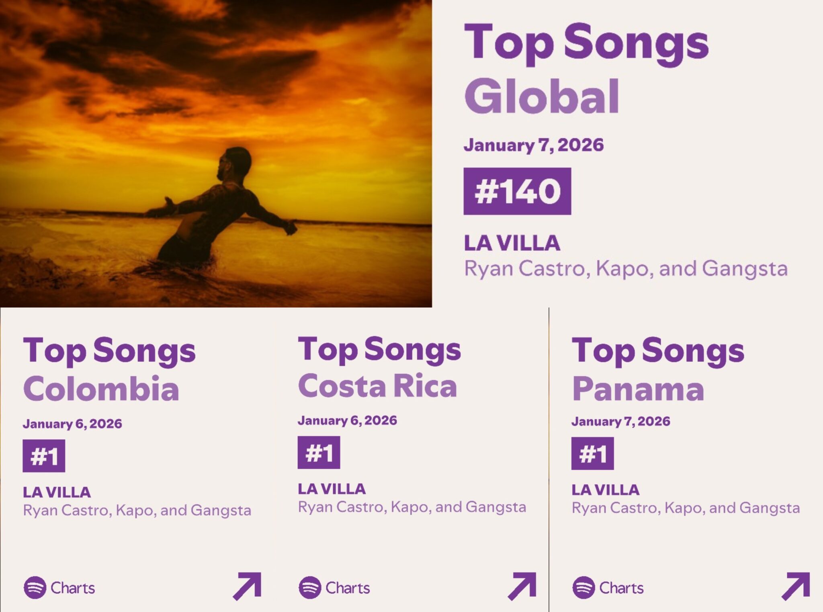Open the arrow icon on Panama card
Viewport: 823px width, 612px height.
796,586
